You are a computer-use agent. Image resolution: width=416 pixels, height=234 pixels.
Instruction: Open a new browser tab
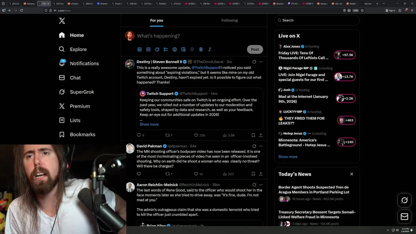(x=377, y=4)
